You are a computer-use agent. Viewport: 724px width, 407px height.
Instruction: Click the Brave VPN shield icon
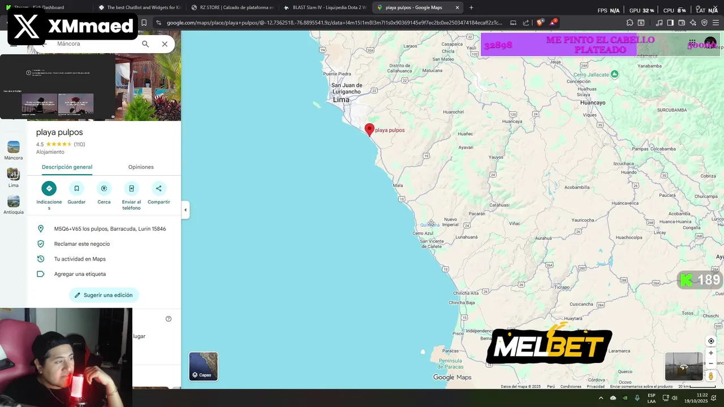coord(704,23)
